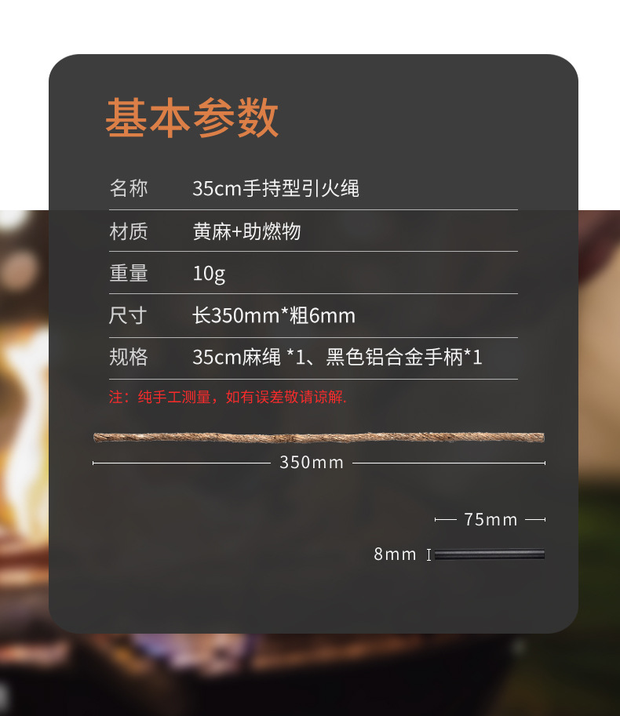620x716 pixels.
Task: Click the 10g weight value
Action: pos(210,274)
